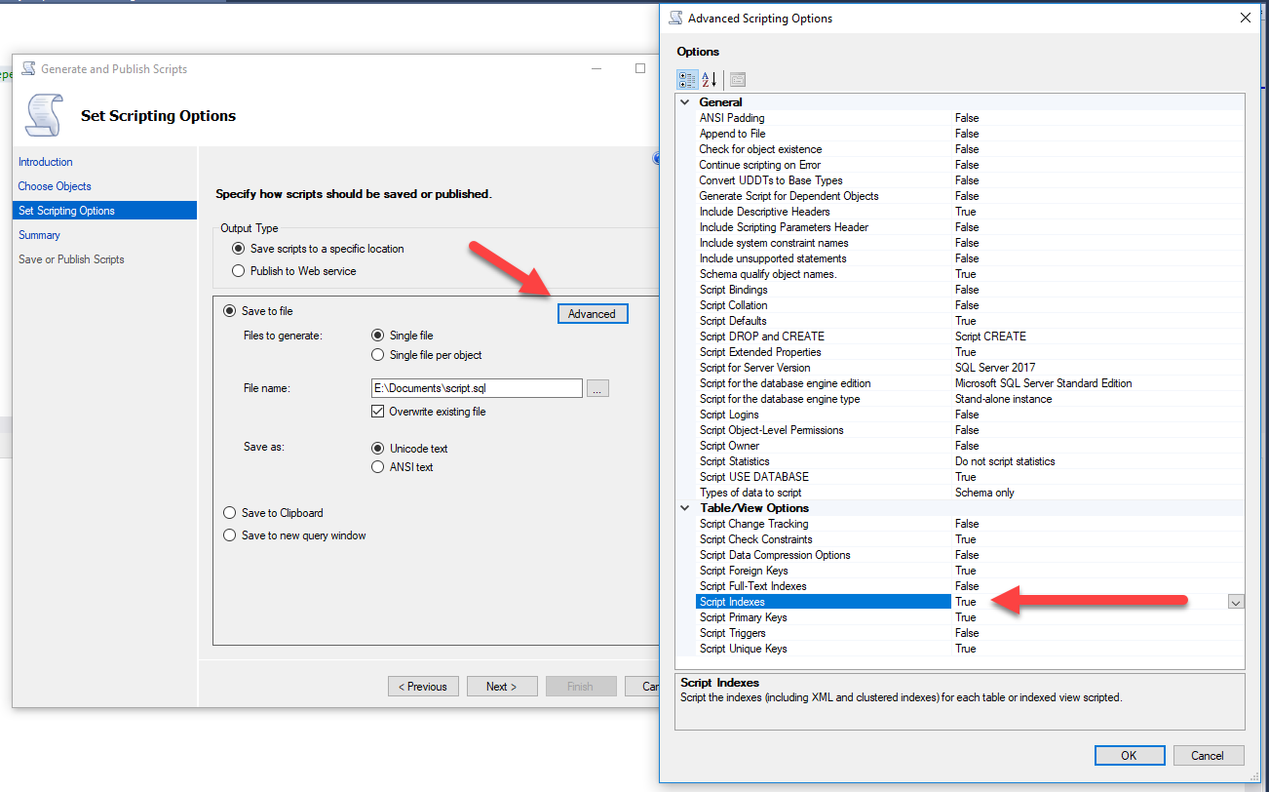Click the Advanced button
Screen dimensions: 1269x792
[x=593, y=313]
